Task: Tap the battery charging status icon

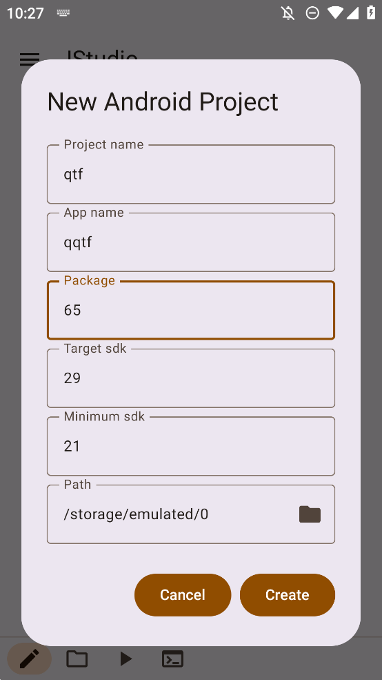Action: [x=371, y=12]
